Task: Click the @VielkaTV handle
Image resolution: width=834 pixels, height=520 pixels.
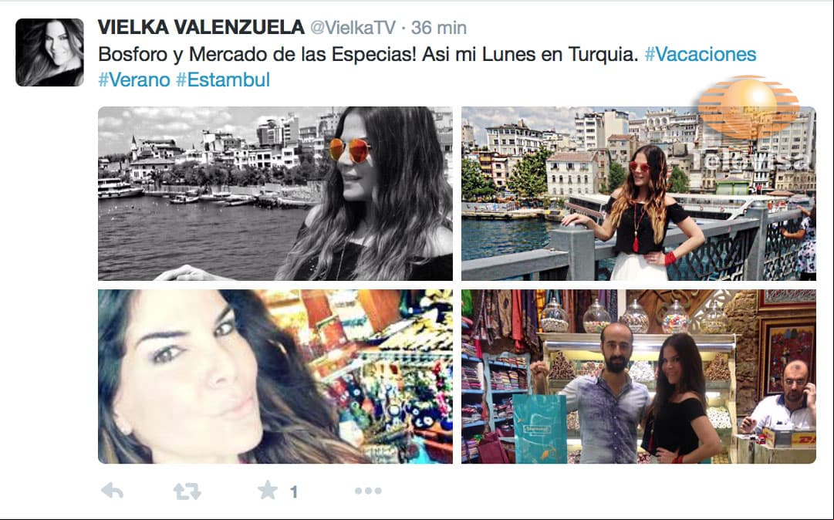Action: [353, 28]
